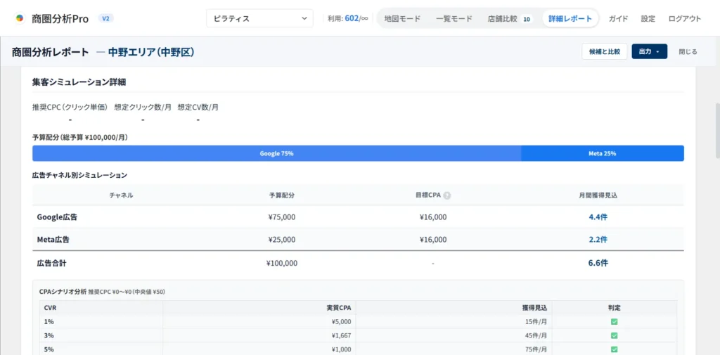The image size is (720, 355).
Task: Click the 4.4件 value for Google広告
Action: coord(598,217)
